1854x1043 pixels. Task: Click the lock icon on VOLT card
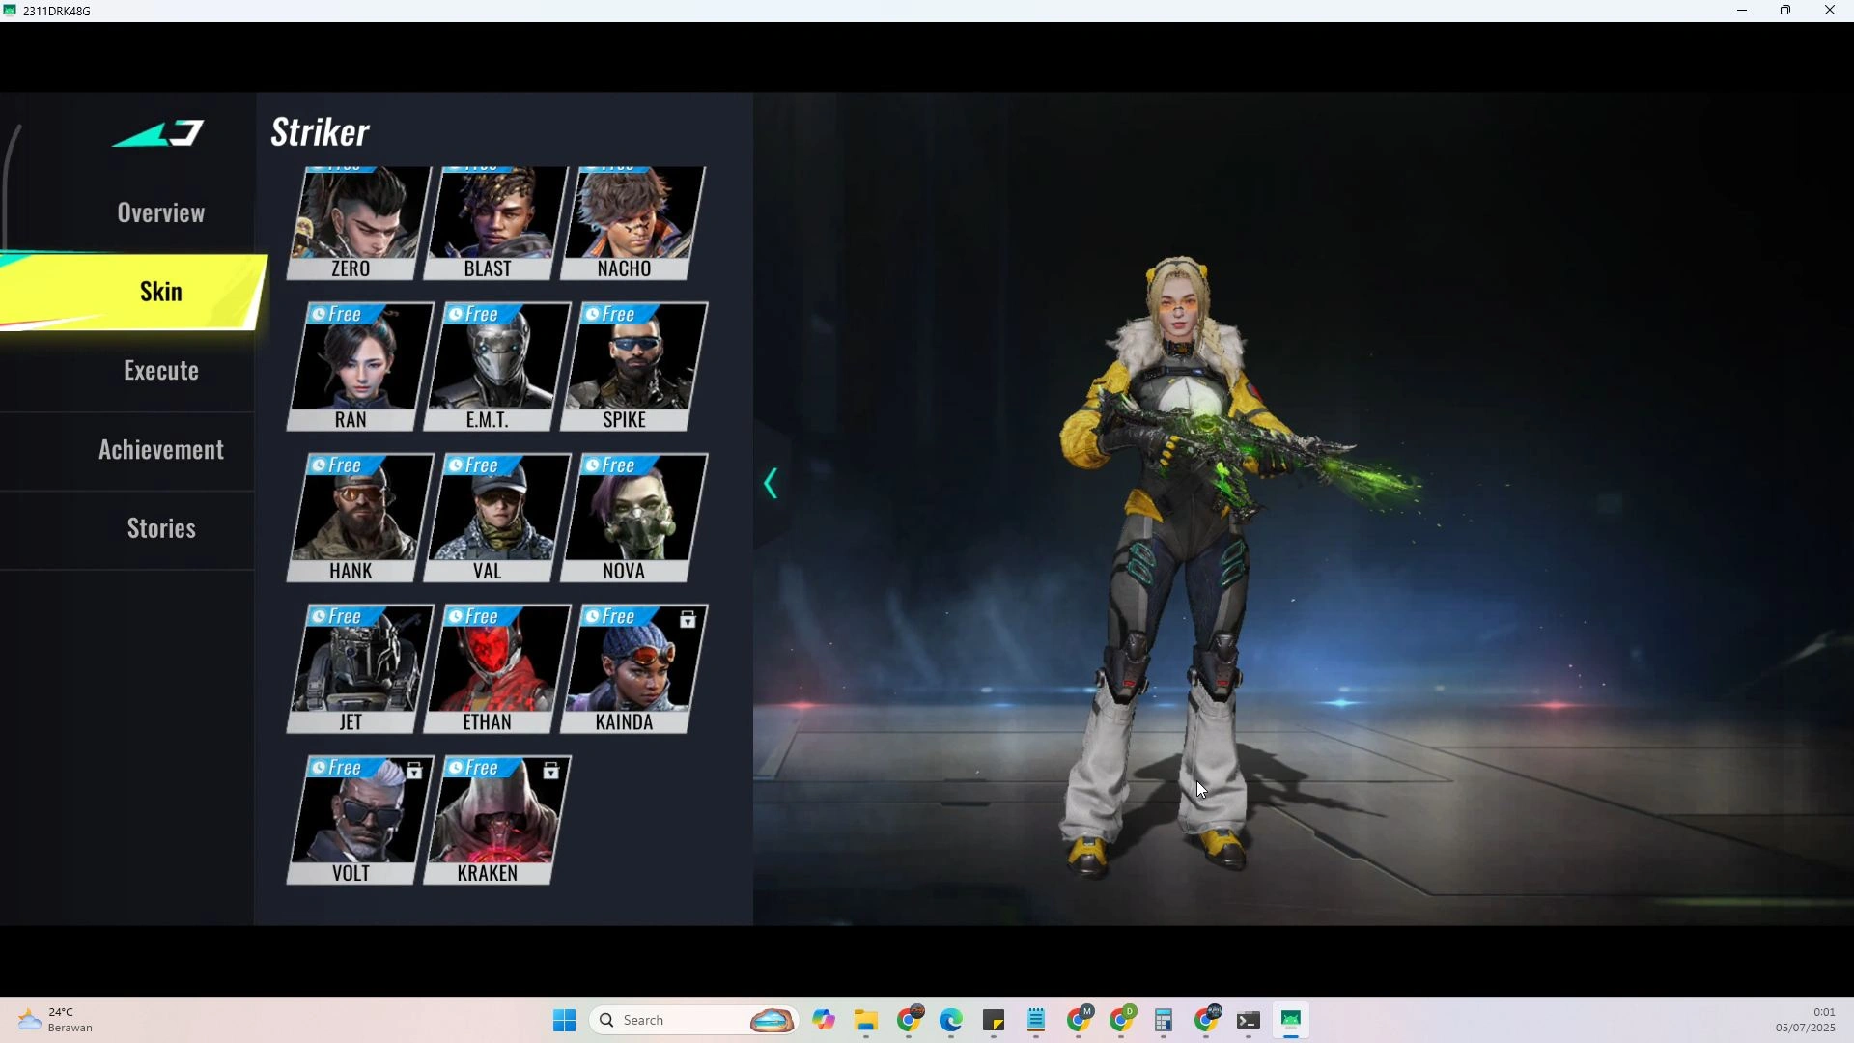tap(414, 771)
